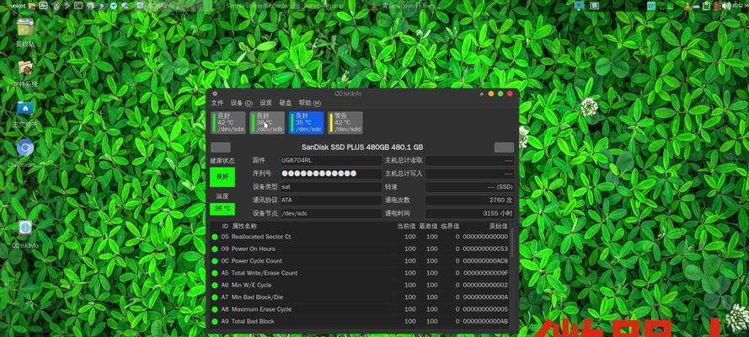Click the 设备类型 field showing sat
This screenshot has width=749, height=337.
[331, 187]
